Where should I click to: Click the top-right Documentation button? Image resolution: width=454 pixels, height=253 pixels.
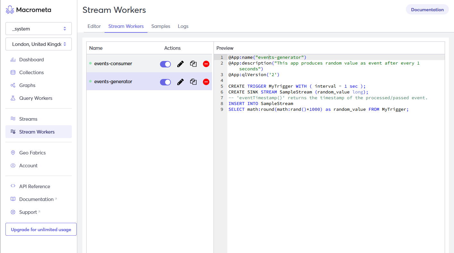click(427, 10)
